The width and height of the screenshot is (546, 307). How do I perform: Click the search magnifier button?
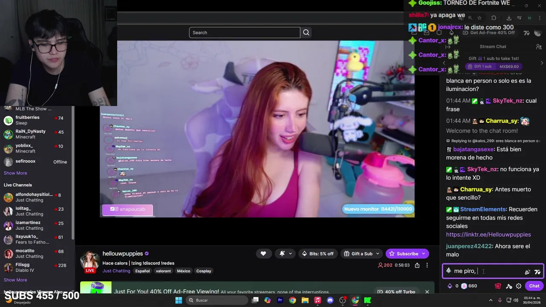point(306,32)
